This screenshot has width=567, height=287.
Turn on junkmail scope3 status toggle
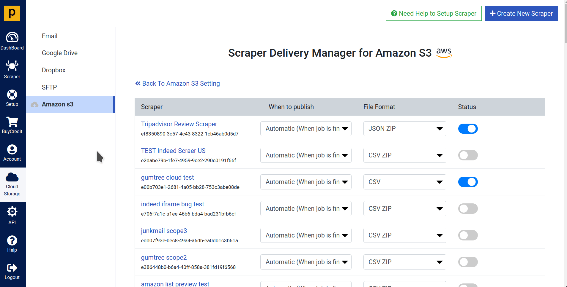coord(468,235)
